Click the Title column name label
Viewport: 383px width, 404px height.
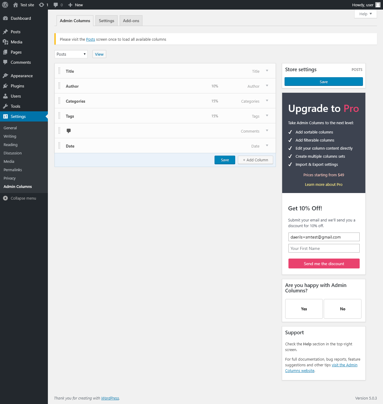[x=70, y=71]
